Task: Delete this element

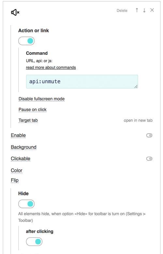Action: tap(122, 10)
